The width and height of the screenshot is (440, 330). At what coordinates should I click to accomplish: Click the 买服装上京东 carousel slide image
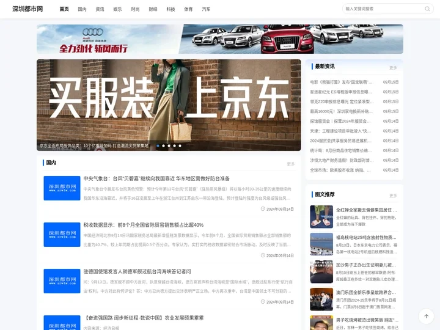[169, 105]
